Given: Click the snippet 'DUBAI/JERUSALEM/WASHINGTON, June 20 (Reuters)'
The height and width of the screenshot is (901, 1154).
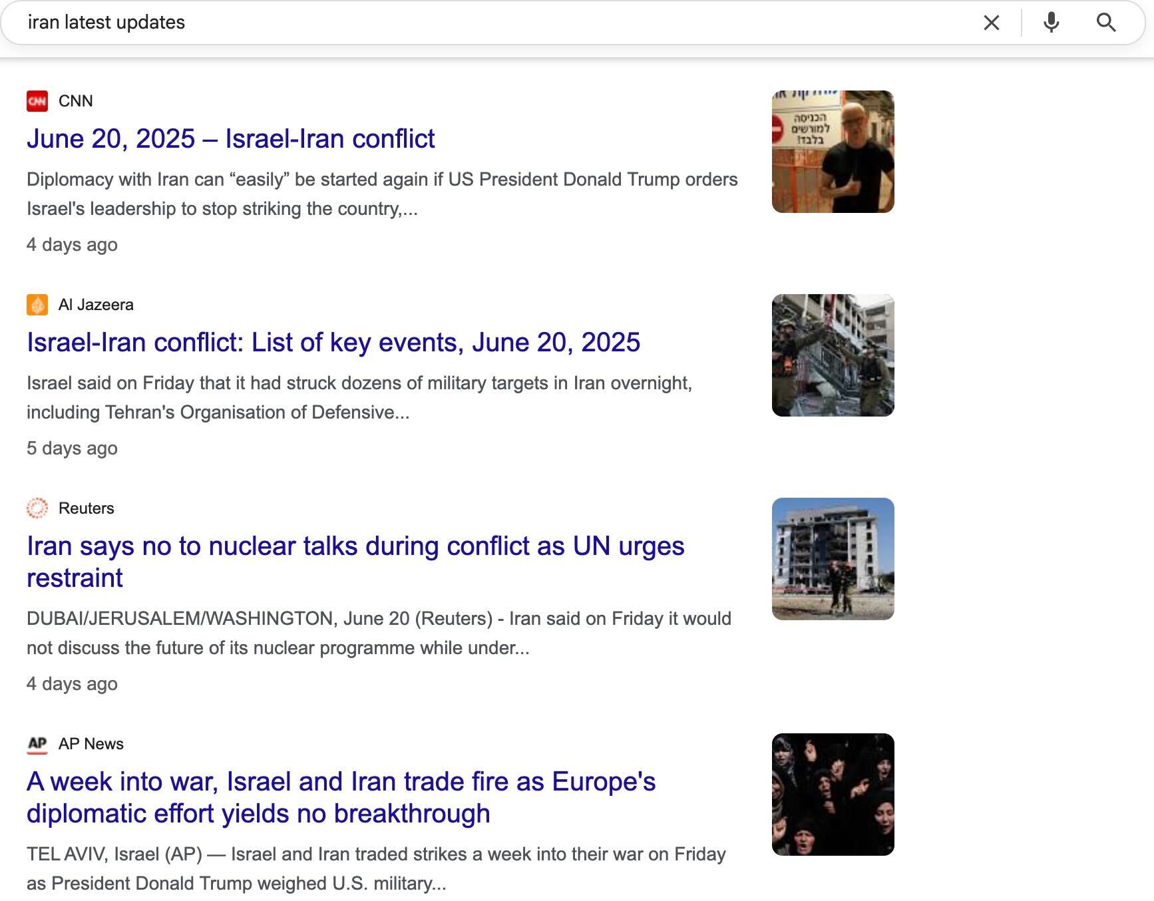Looking at the screenshot, I should coord(379,633).
